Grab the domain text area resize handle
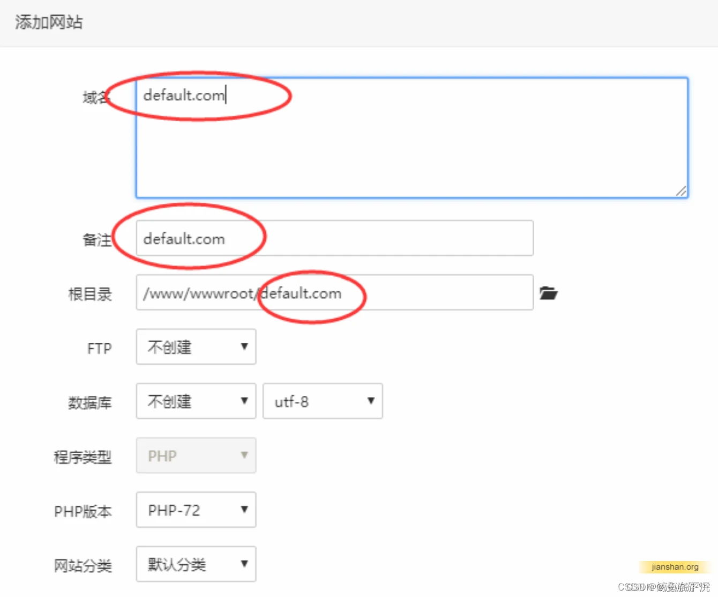 click(x=681, y=191)
